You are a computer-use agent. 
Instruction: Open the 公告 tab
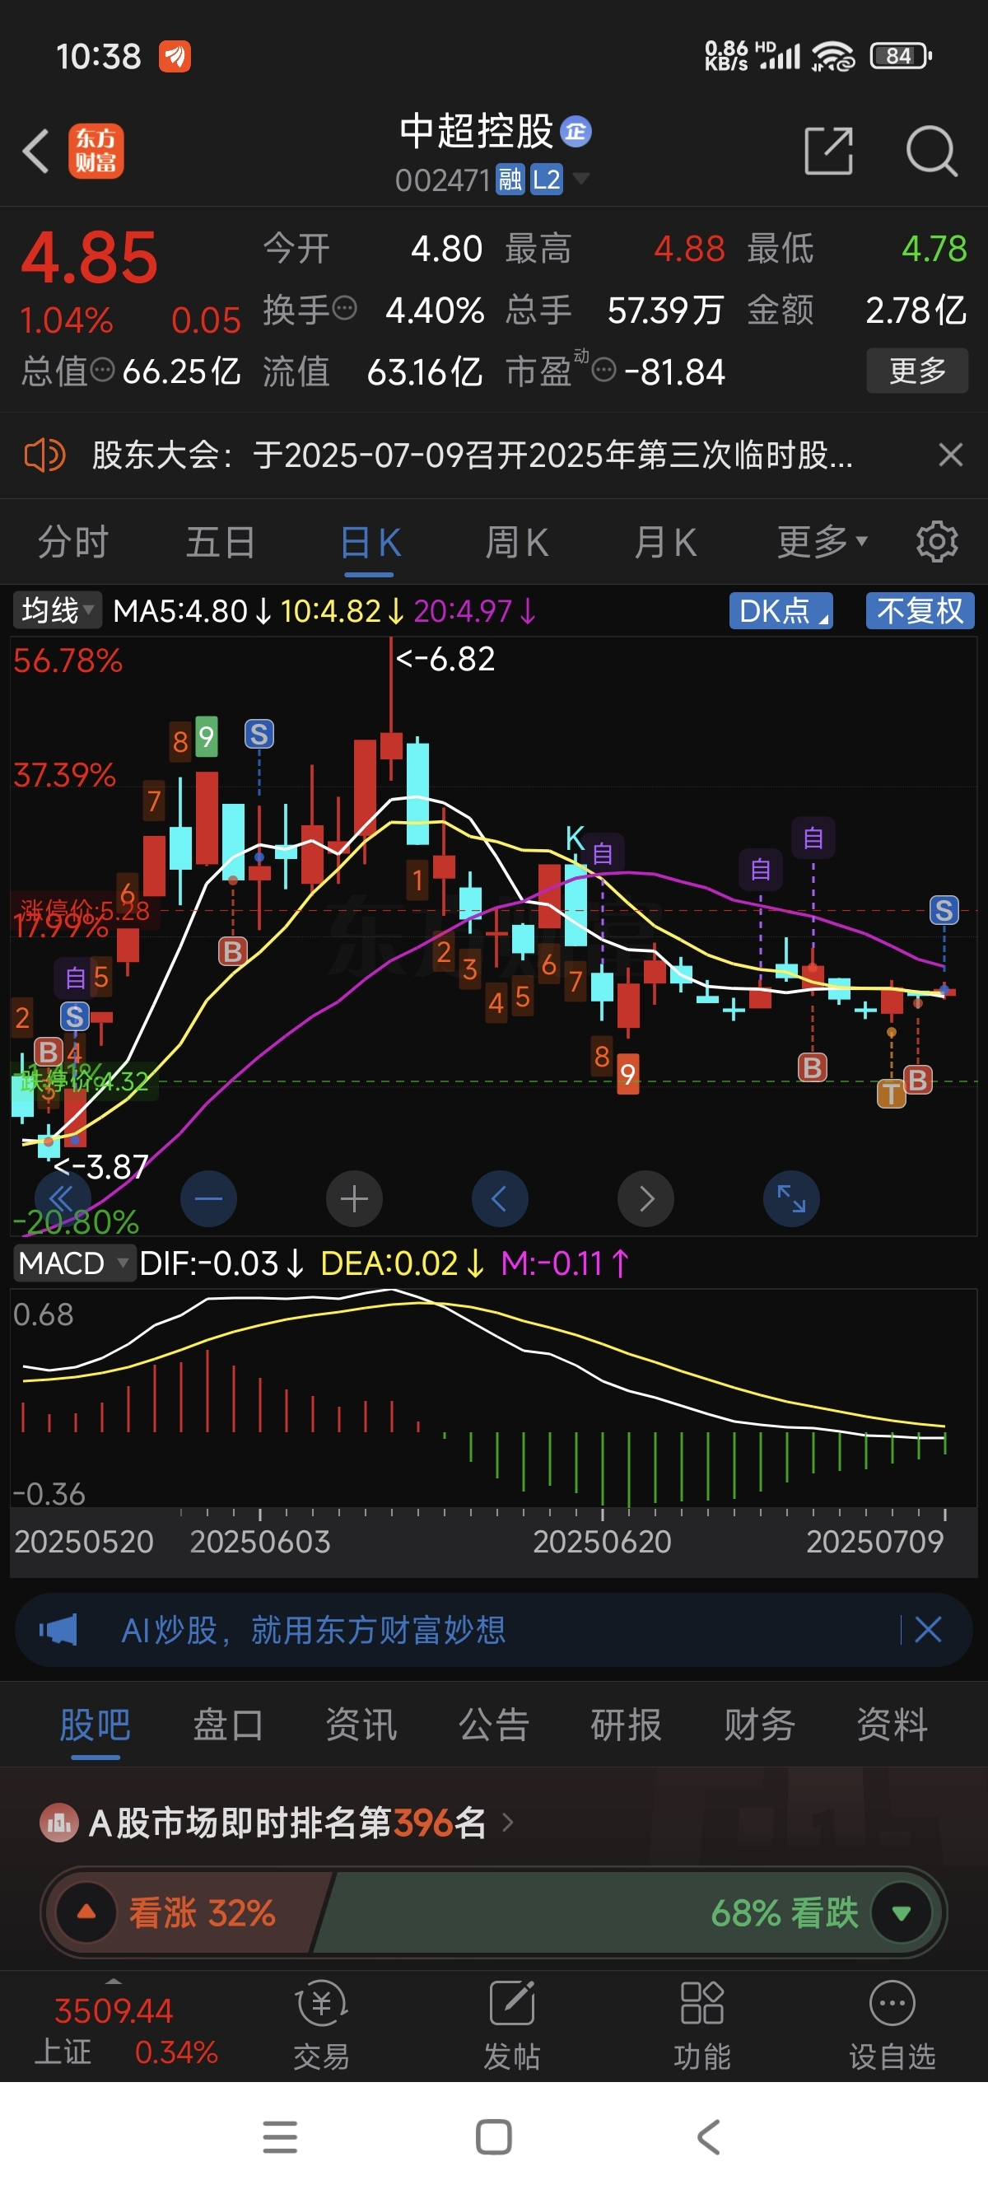click(494, 1725)
